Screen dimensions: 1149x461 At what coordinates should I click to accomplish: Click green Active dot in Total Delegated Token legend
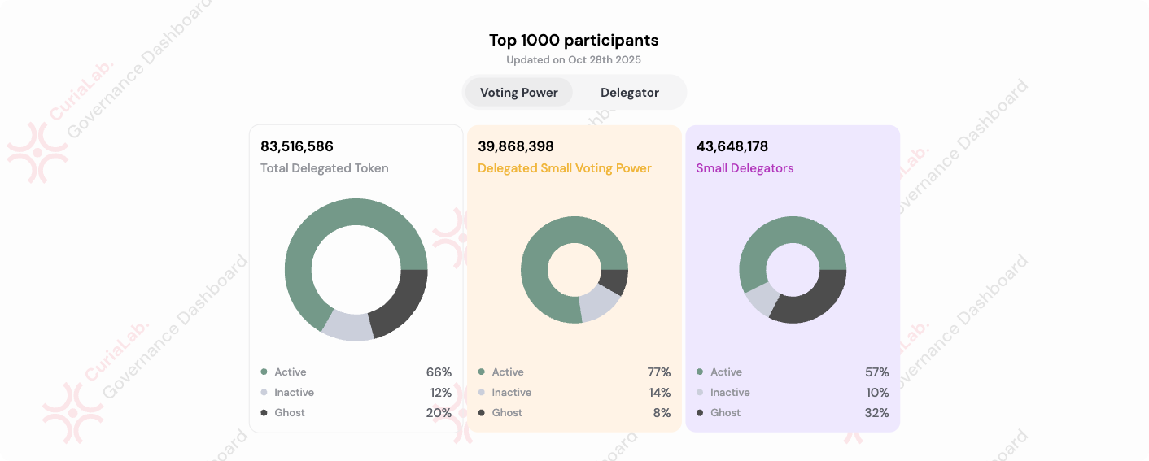264,372
